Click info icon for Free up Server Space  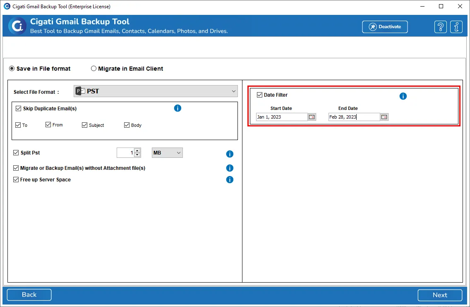pos(230,180)
